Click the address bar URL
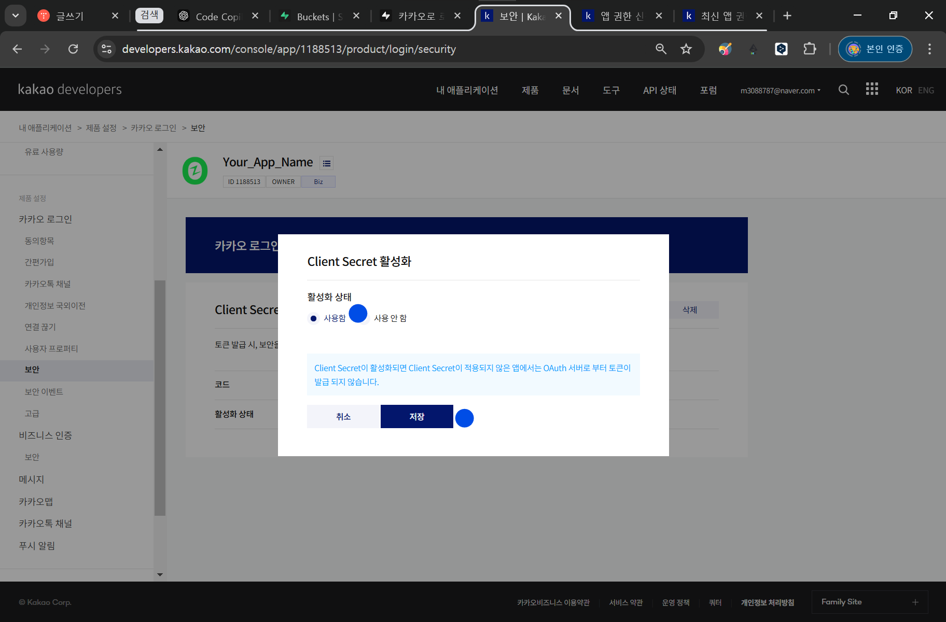Viewport: 946px width, 622px height. click(x=289, y=49)
